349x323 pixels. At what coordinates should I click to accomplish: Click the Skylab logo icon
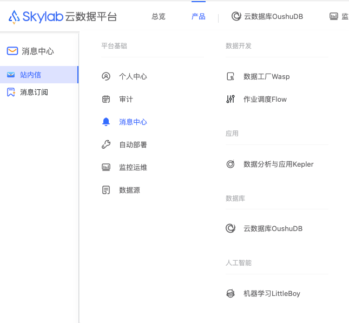click(15, 17)
